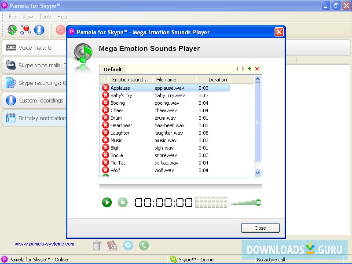The width and height of the screenshot is (352, 264).
Task: Click the trash bin icon at the bottom
Action: (x=97, y=245)
